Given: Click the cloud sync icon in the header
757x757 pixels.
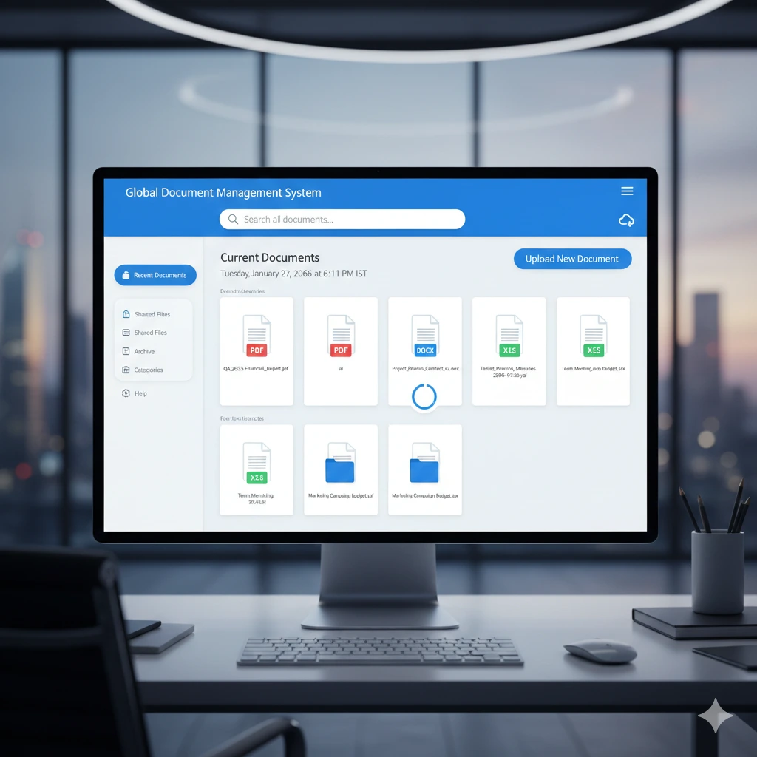Looking at the screenshot, I should tap(626, 220).
